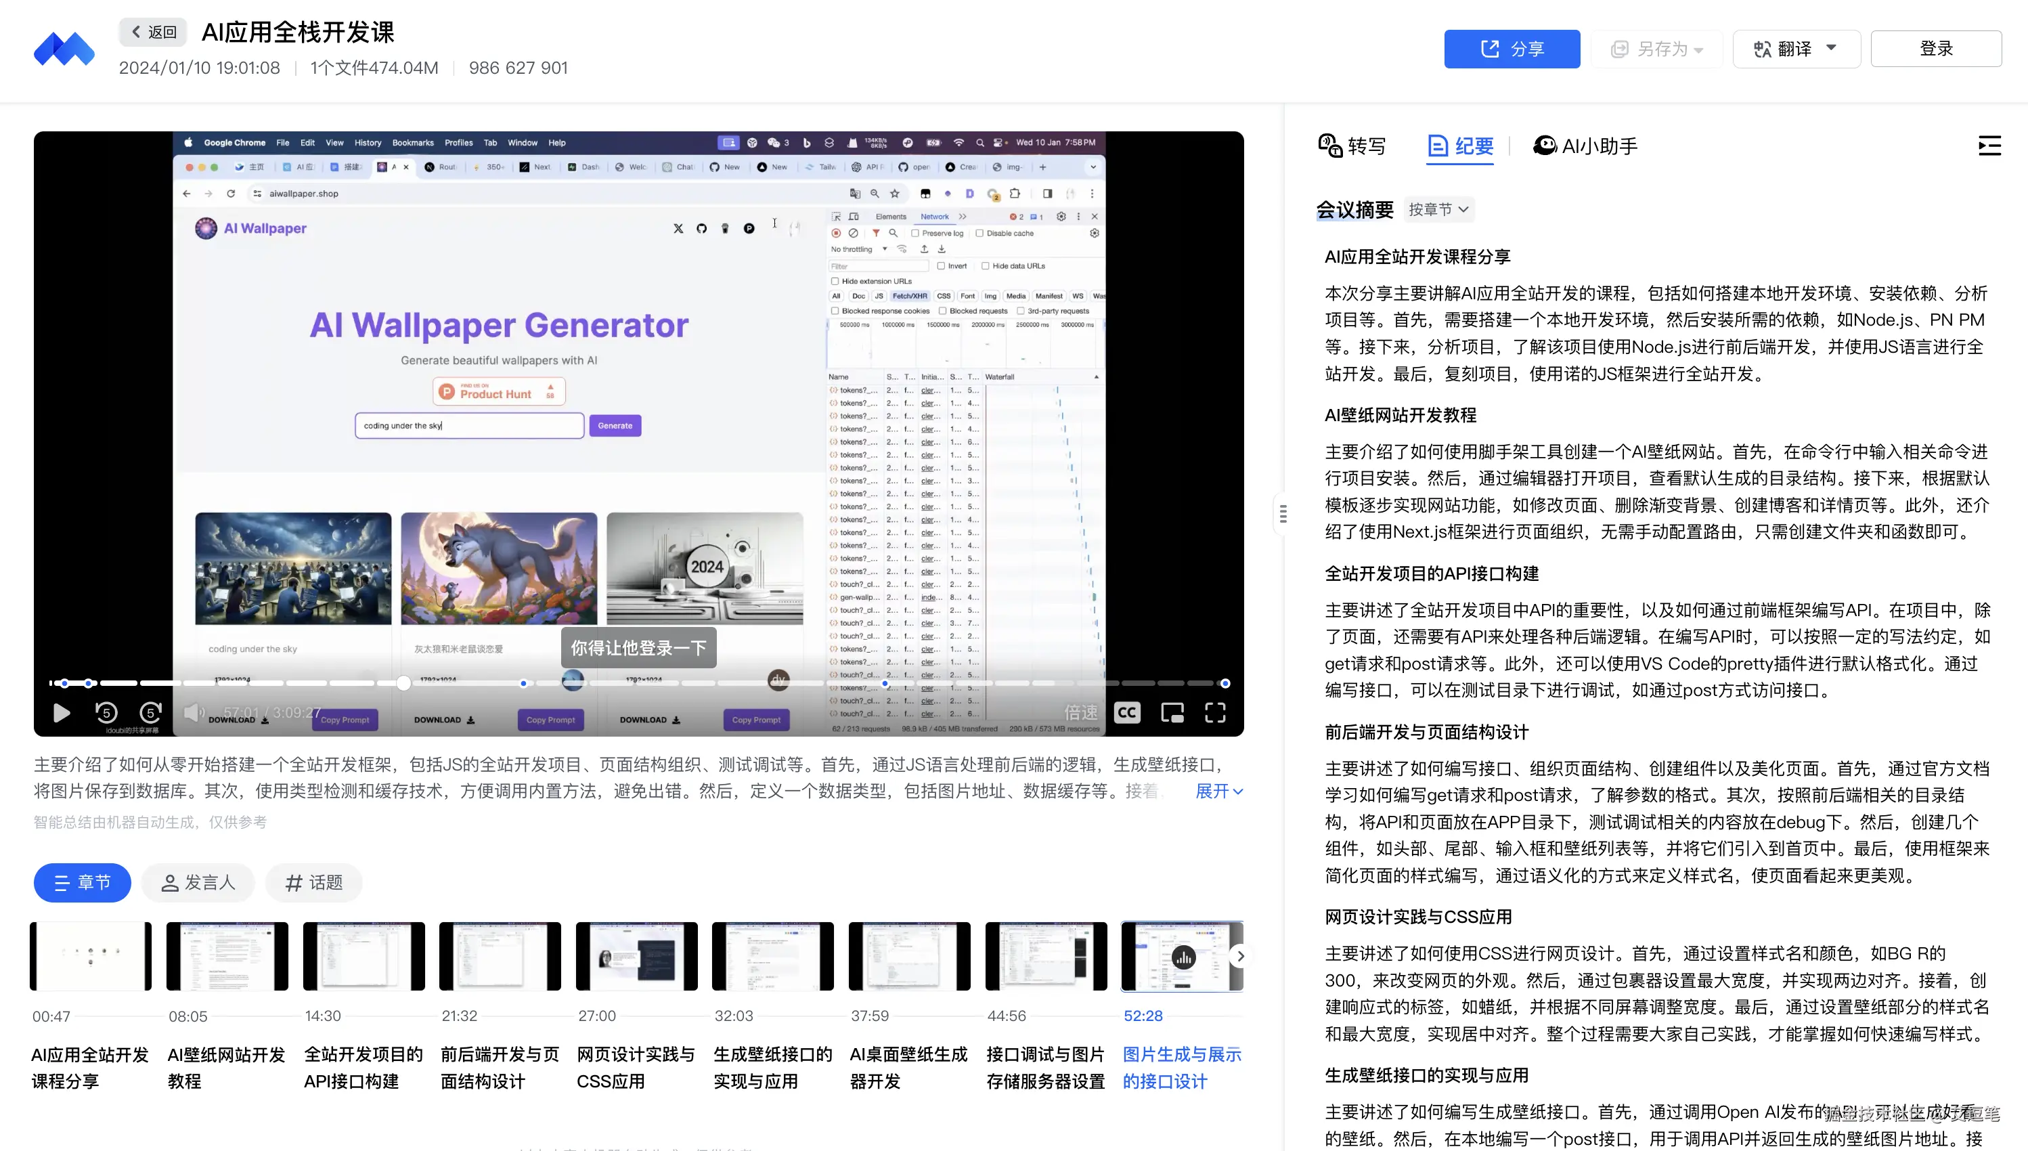Open playback speed 倍速 option

pos(1080,712)
